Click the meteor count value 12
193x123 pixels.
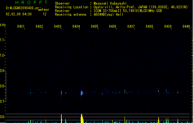44,14
